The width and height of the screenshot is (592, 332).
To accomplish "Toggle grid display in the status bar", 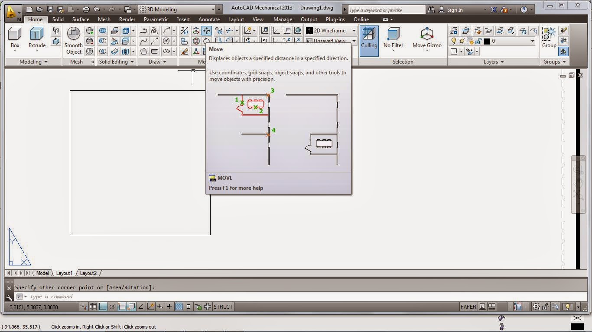I will [x=94, y=306].
